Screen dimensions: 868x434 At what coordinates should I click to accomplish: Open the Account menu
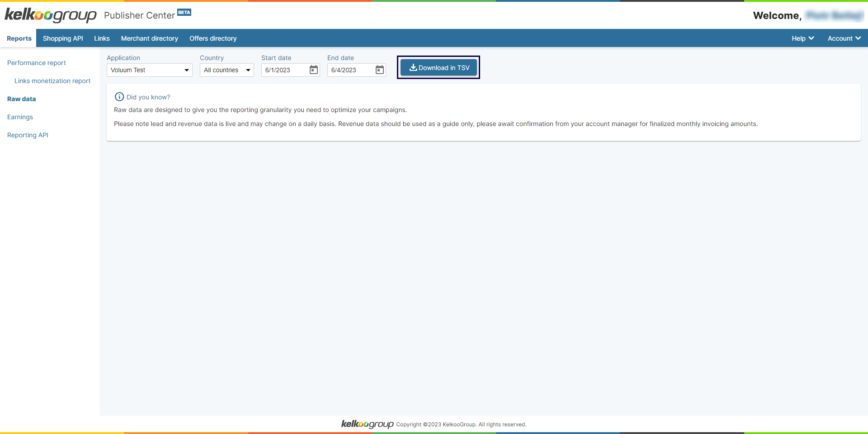coord(844,38)
